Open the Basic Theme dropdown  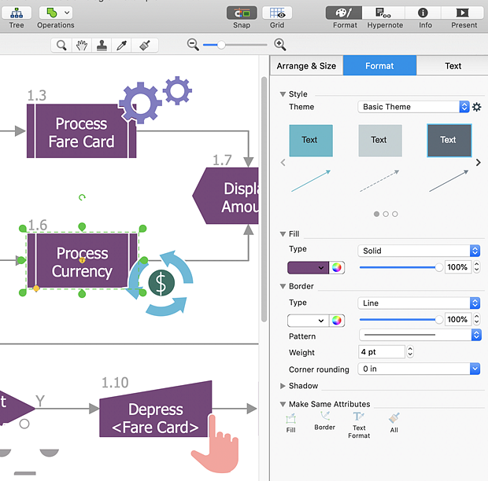click(413, 107)
